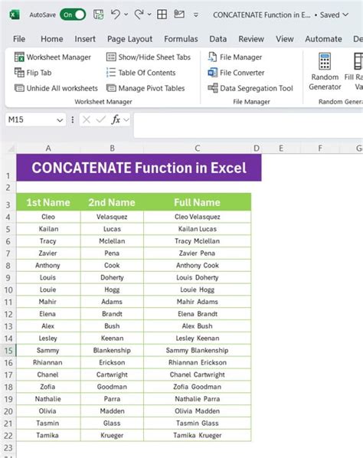The width and height of the screenshot is (363, 458).
Task: Click the Name Box showing M15
Action: pos(31,119)
